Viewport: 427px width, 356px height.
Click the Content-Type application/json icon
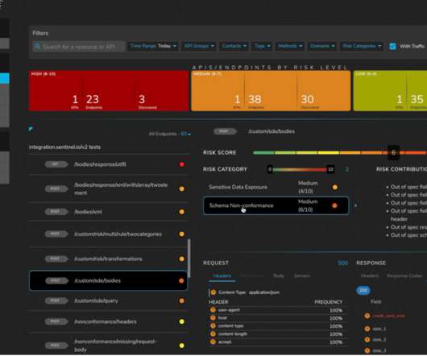pos(213,292)
